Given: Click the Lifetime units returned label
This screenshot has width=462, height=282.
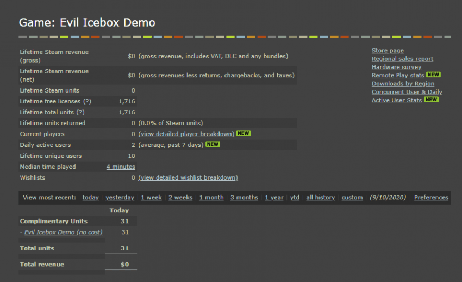Looking at the screenshot, I should click(52, 123).
